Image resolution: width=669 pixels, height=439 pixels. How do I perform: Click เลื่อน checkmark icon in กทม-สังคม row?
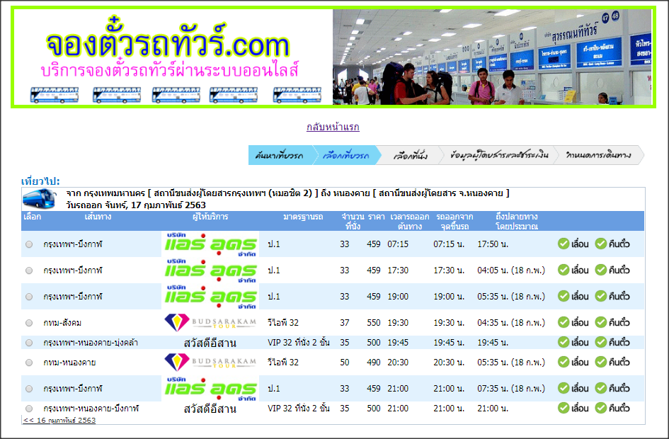click(564, 322)
